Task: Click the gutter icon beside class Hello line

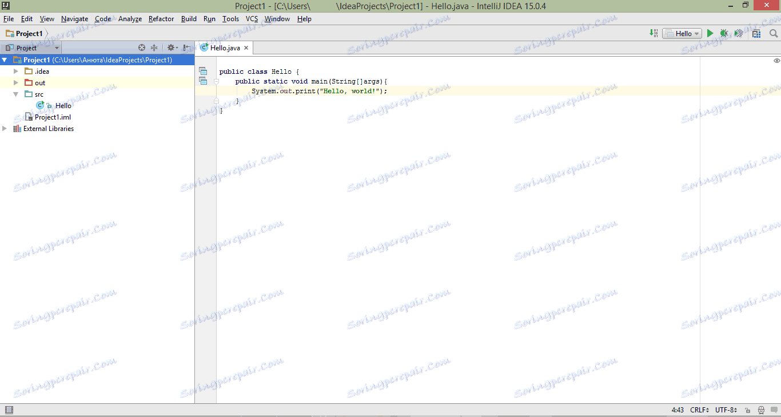Action: click(202, 72)
